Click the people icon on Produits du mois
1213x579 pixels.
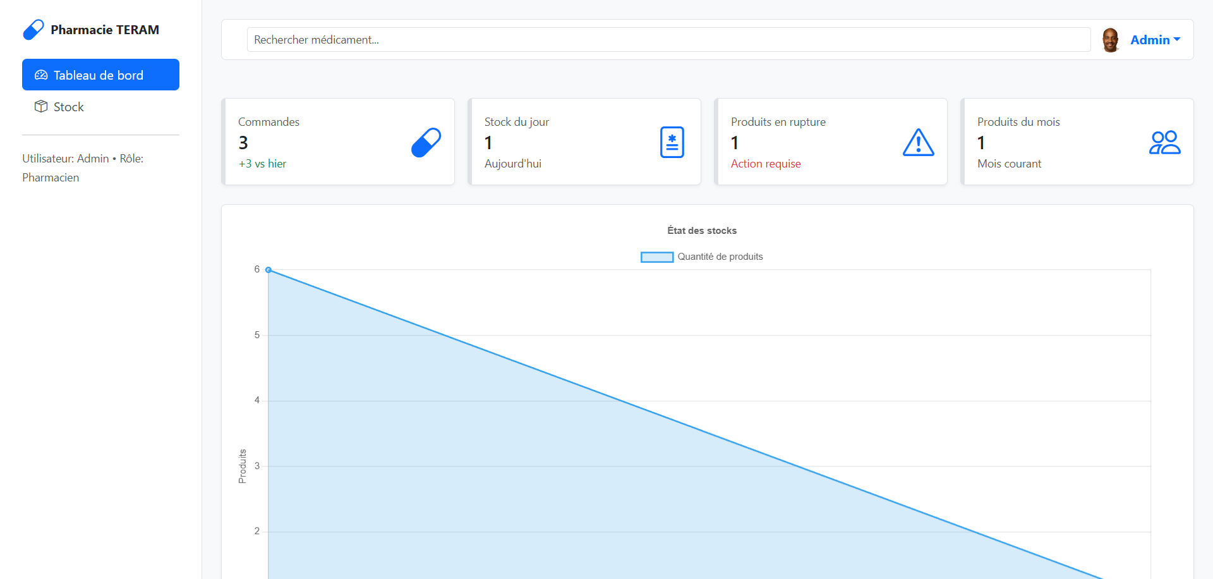[1164, 142]
